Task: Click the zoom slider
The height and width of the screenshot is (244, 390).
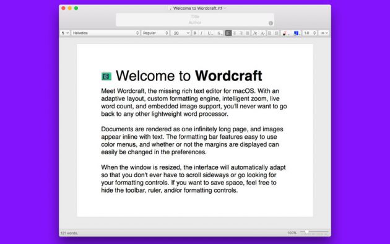Action: point(314,232)
